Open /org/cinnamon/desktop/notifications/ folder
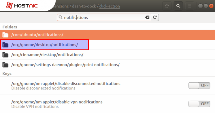 click(108, 55)
